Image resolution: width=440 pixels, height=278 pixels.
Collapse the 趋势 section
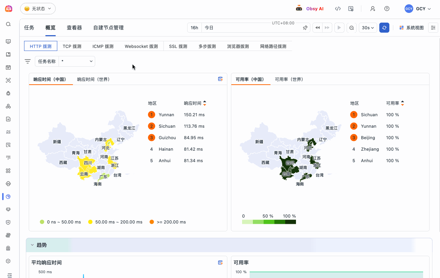pyautogui.click(x=33, y=245)
